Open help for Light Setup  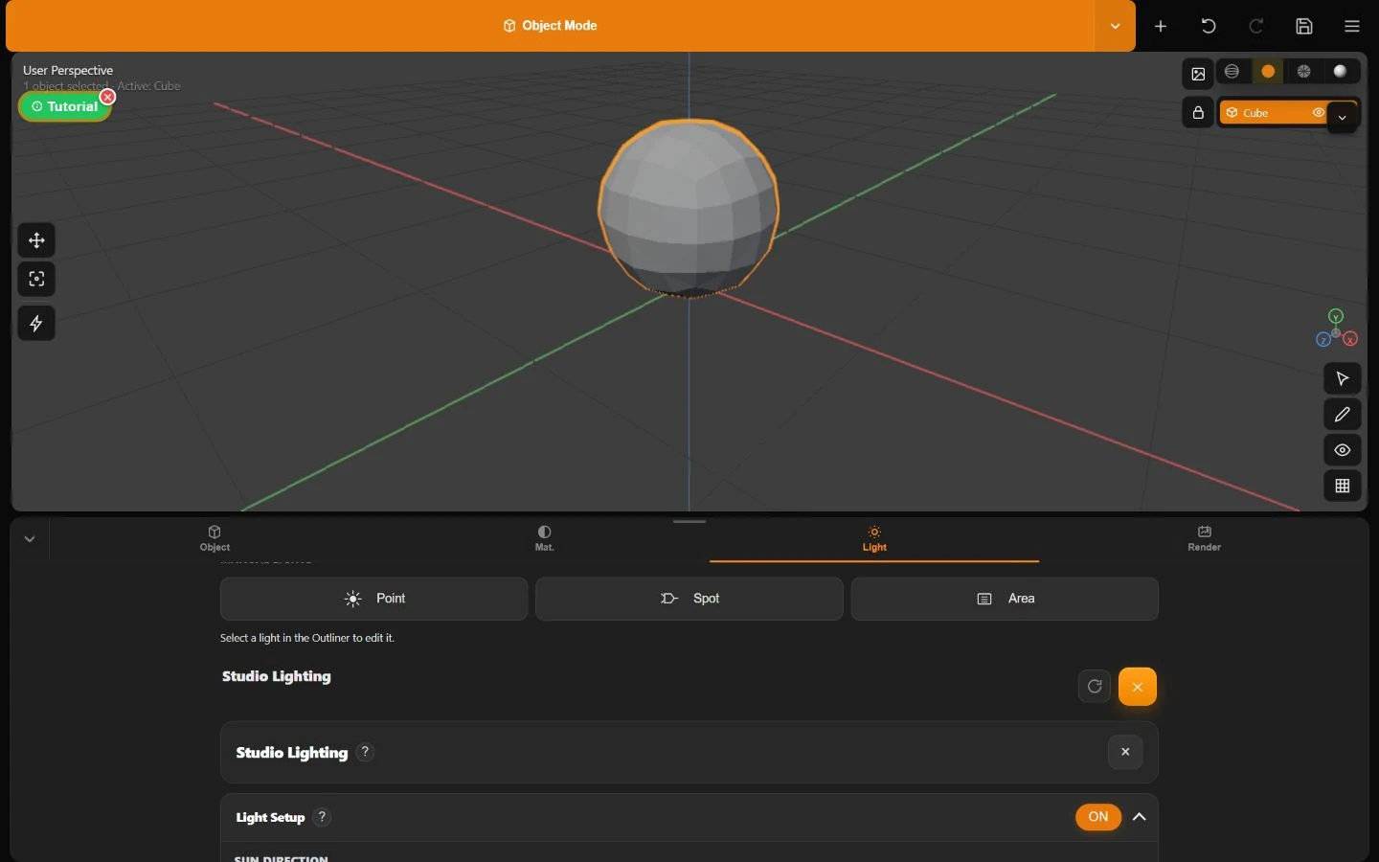coord(323,817)
